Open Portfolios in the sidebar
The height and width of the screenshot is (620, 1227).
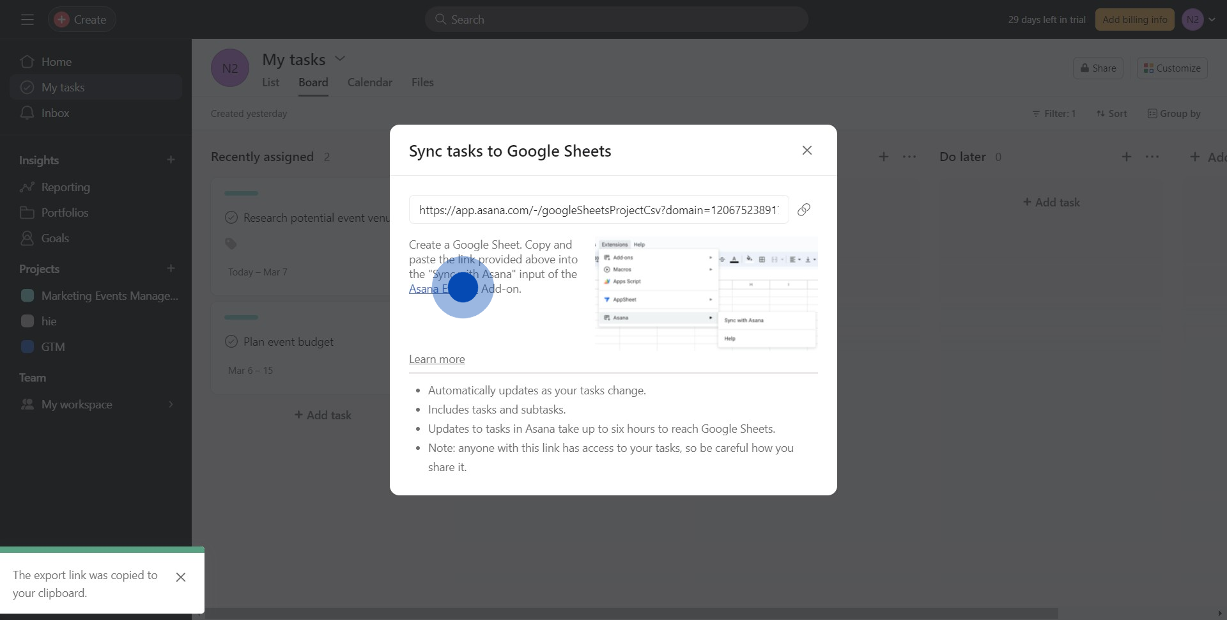pyautogui.click(x=96, y=213)
